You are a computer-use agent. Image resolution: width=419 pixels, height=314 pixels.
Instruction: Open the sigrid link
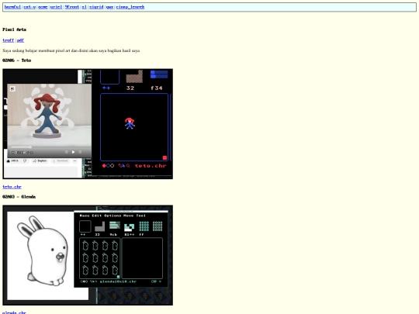click(96, 7)
